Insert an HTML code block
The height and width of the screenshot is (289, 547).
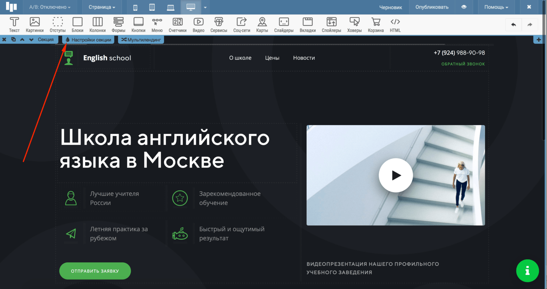pos(395,25)
